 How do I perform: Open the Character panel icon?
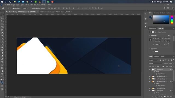click(145, 23)
